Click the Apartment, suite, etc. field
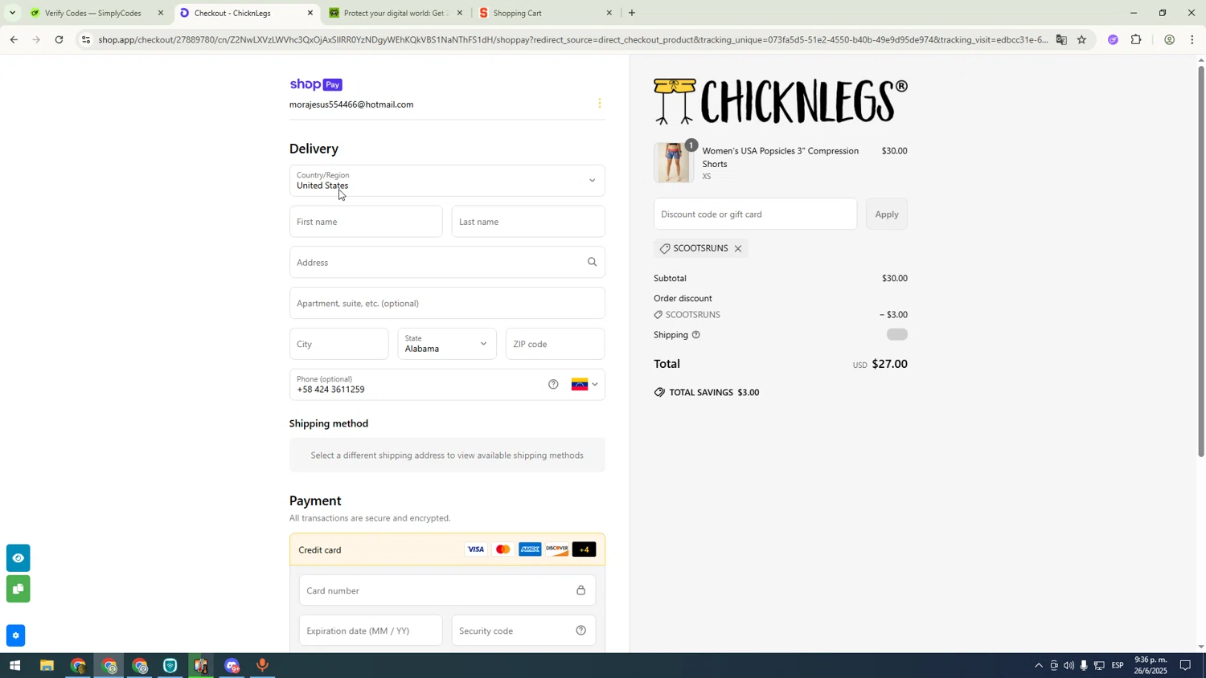 pos(447,304)
